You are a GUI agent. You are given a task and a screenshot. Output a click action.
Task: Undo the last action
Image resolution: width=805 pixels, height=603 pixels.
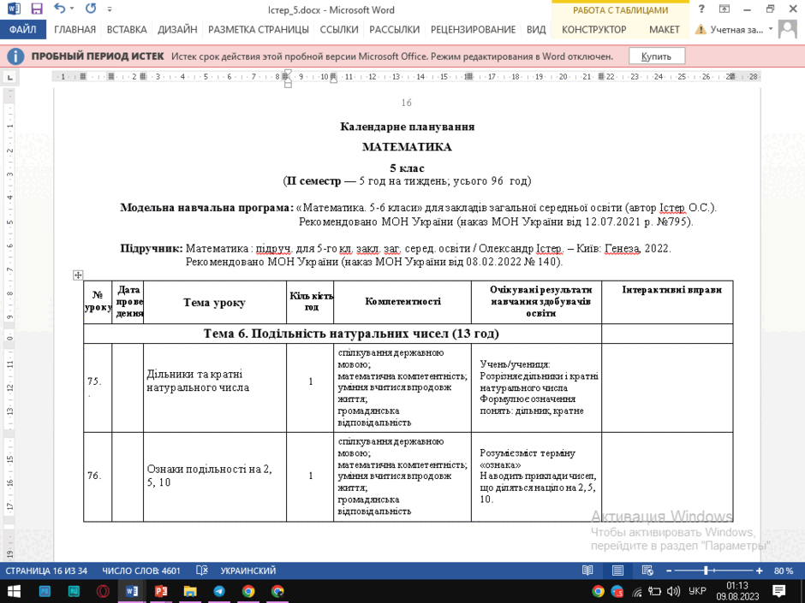[60, 9]
